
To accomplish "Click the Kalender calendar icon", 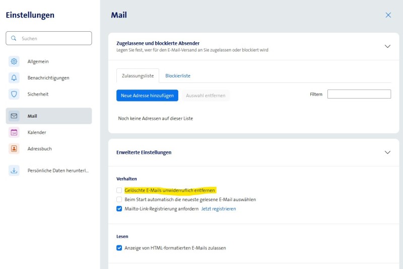I will [14, 132].
